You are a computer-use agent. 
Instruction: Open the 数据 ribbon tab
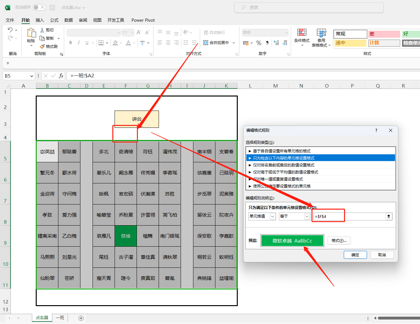69,20
